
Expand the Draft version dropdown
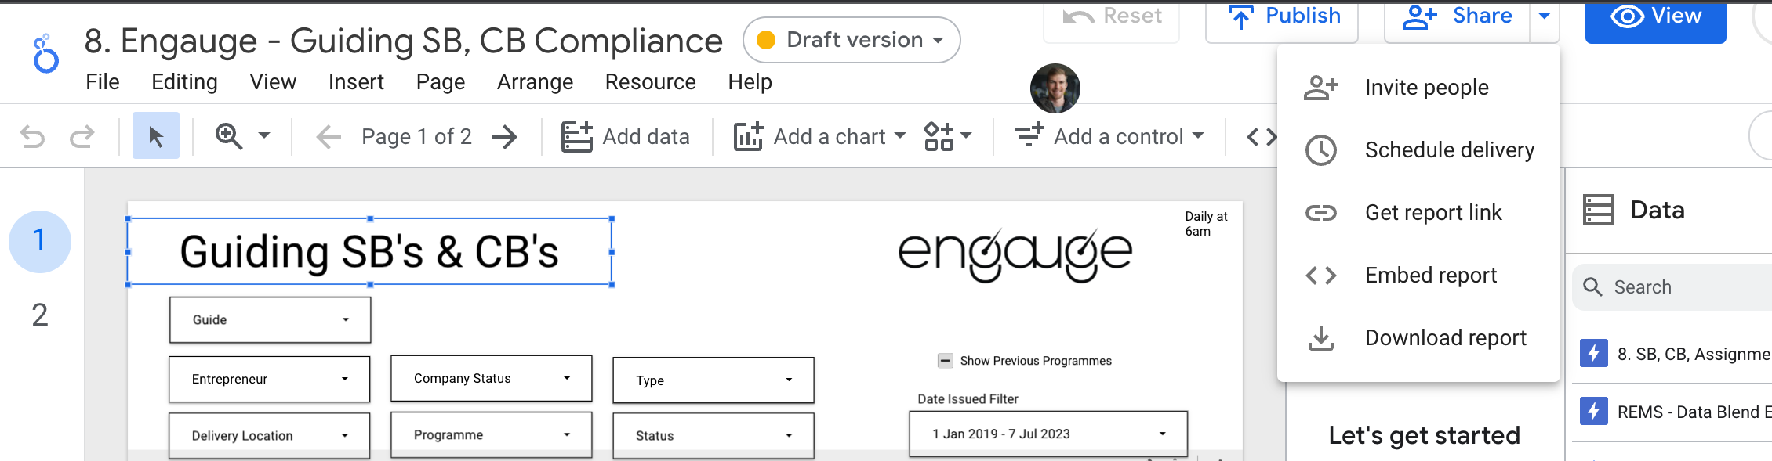tap(852, 40)
